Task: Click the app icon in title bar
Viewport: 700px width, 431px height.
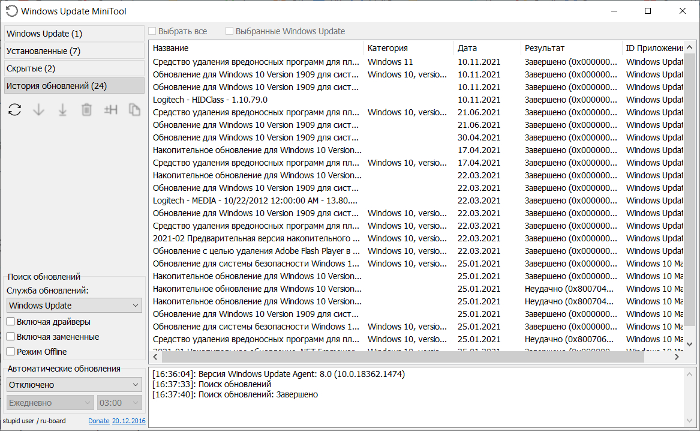Action: point(11,11)
